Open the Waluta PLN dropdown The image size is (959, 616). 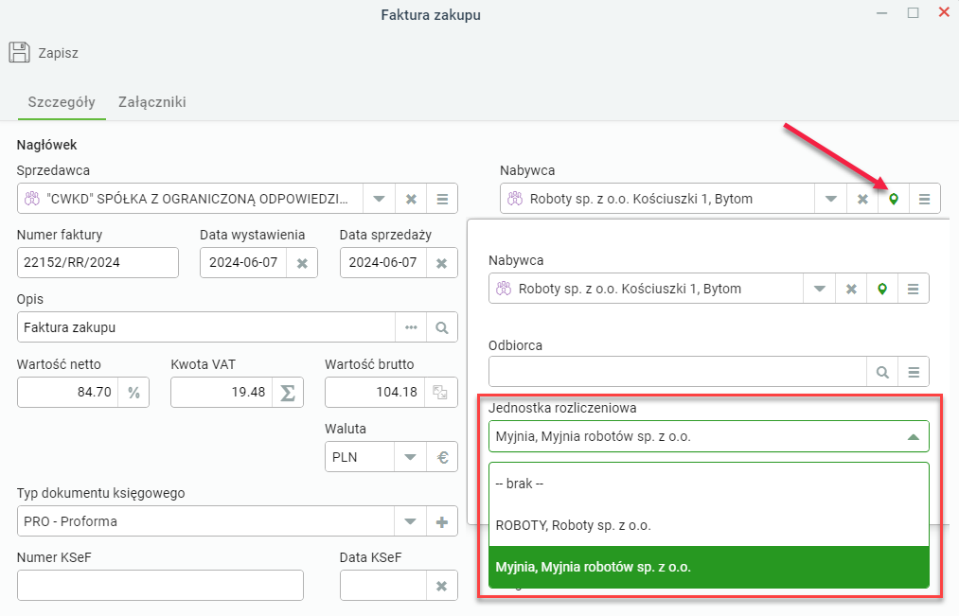[x=410, y=457]
